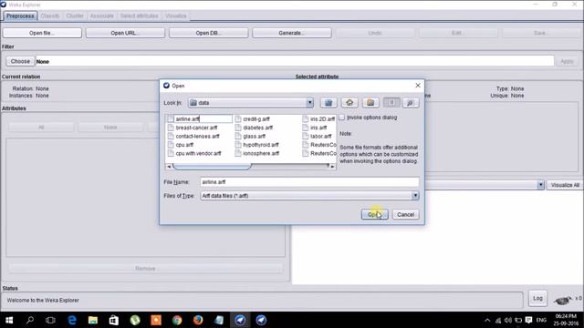Viewport: 584px width, 328px height.
Task: Click the diabetes.arff file icon
Action: click(x=238, y=128)
